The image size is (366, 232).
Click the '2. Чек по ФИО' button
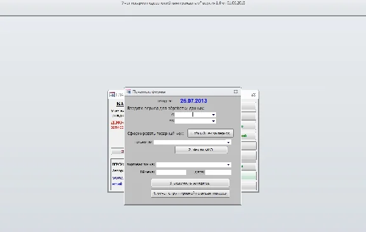pos(201,150)
